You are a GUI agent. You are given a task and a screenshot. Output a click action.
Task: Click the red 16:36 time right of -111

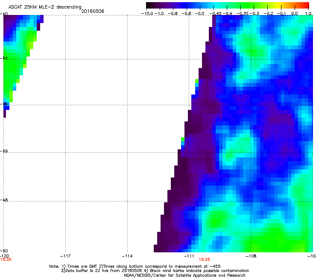coord(205,260)
